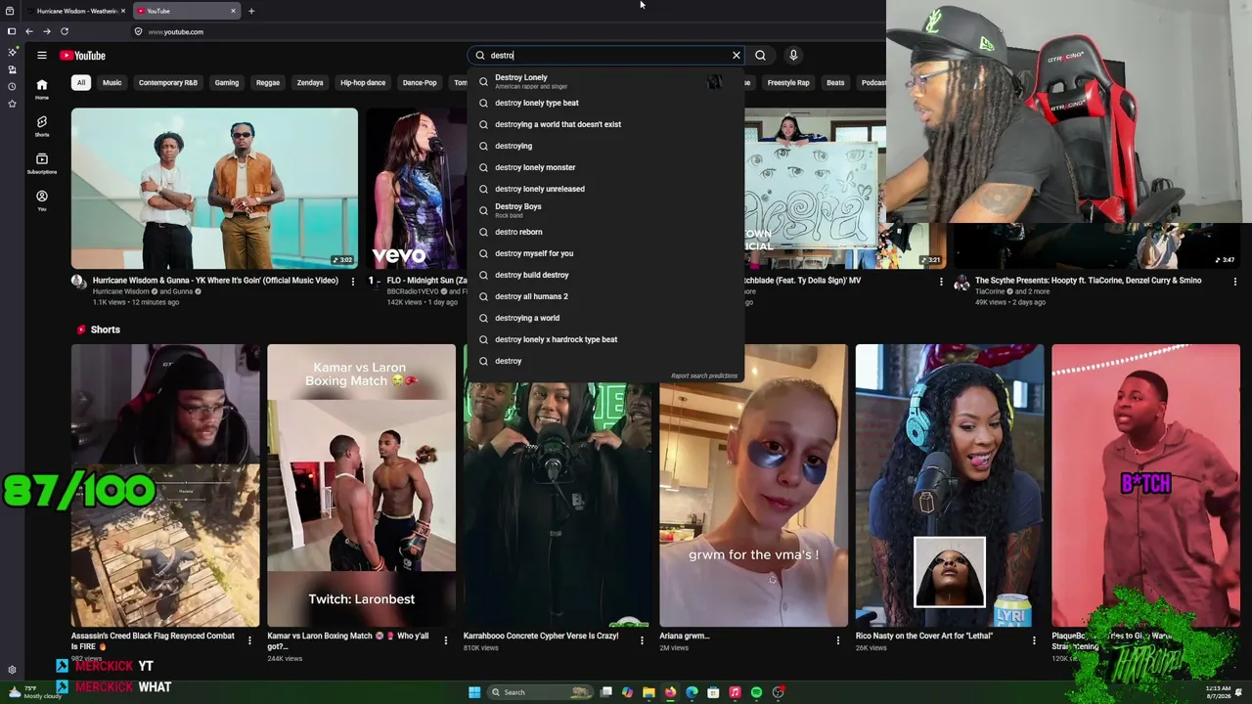Choose suggestion 'destroy lonely monster'
The image size is (1252, 704).
pyautogui.click(x=605, y=167)
